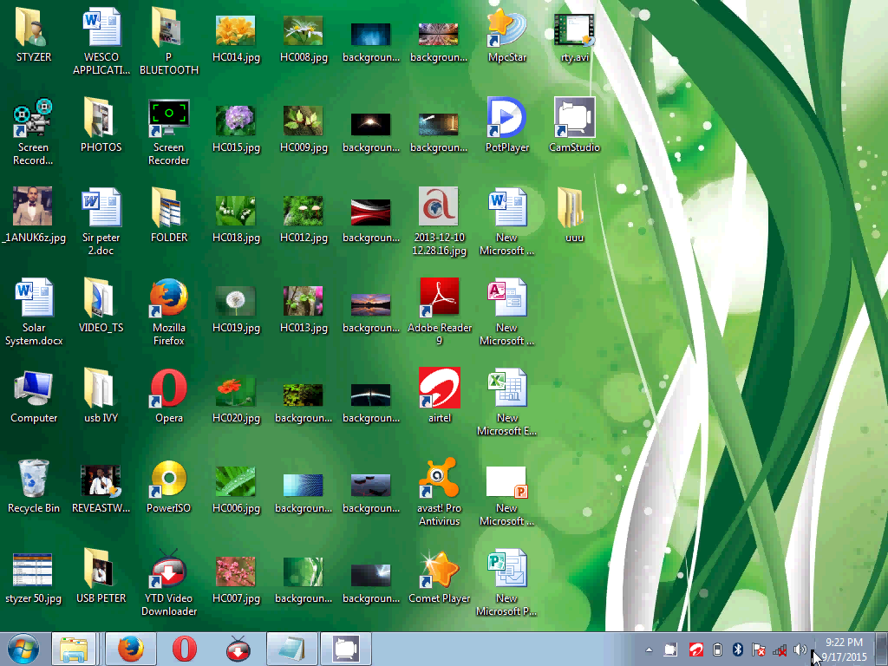Open the airtel application
The height and width of the screenshot is (666, 888).
pos(439,390)
